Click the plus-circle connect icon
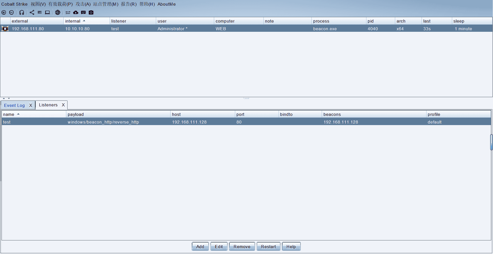This screenshot has height=254, width=493. pyautogui.click(x=4, y=13)
